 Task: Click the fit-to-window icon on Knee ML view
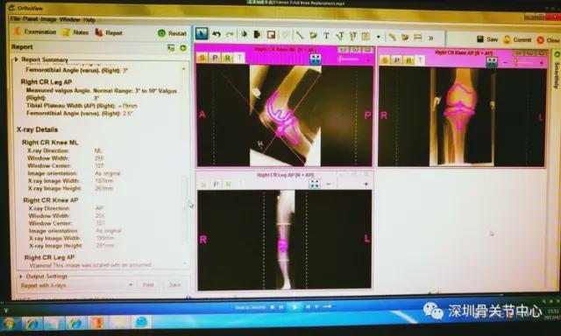click(x=316, y=59)
